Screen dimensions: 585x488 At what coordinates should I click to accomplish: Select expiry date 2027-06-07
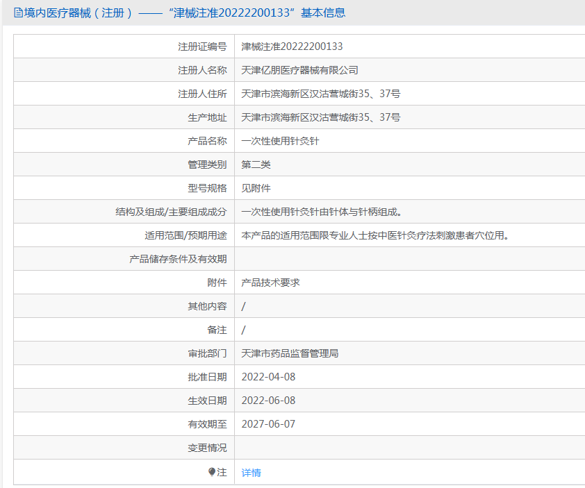[x=268, y=424]
